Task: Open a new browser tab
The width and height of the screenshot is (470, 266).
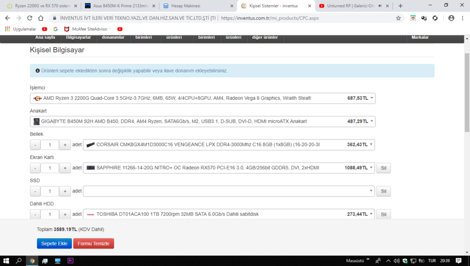Action: 401,6
